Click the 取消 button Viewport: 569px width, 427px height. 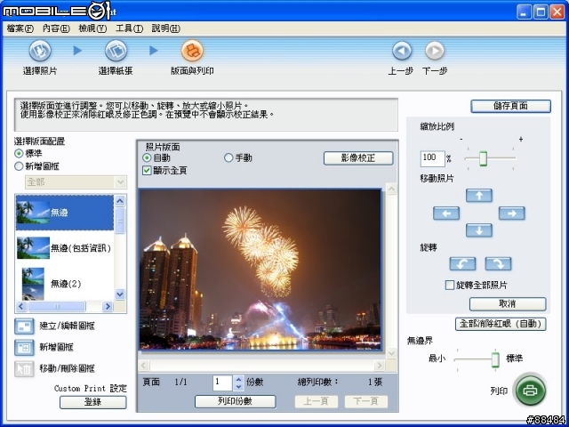click(x=508, y=304)
